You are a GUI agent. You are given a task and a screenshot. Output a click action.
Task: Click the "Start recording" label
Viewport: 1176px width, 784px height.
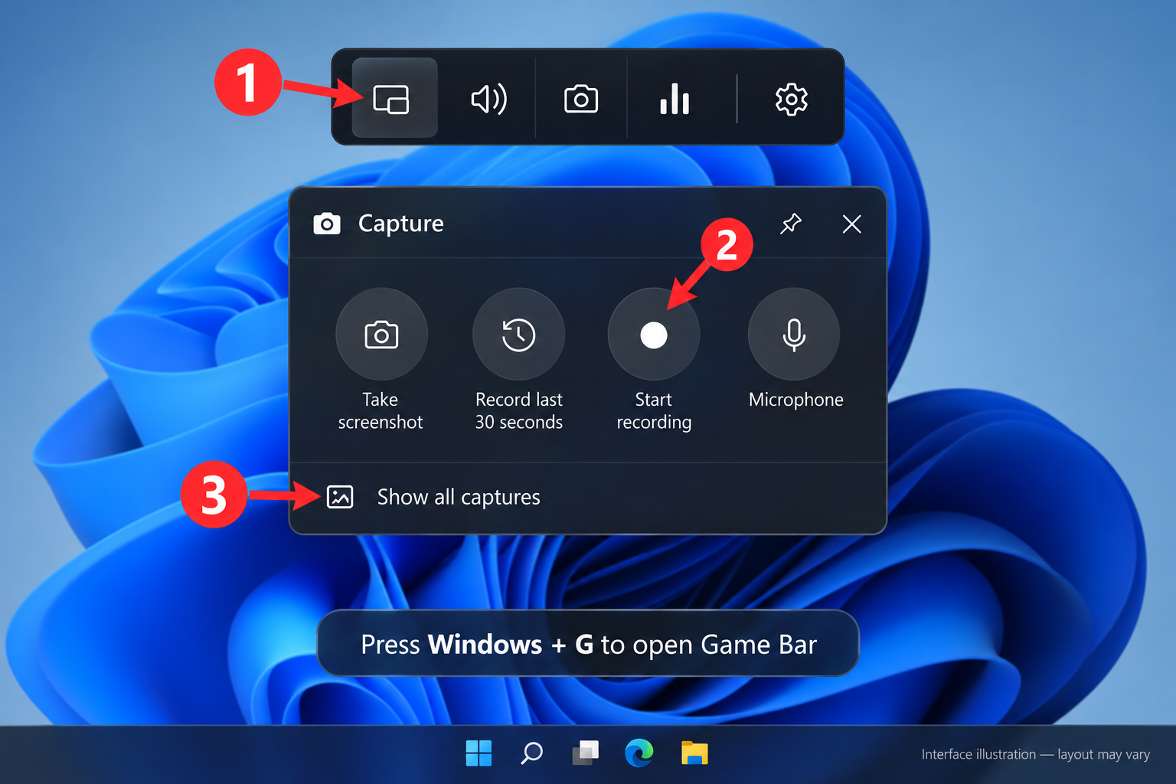[x=654, y=411]
